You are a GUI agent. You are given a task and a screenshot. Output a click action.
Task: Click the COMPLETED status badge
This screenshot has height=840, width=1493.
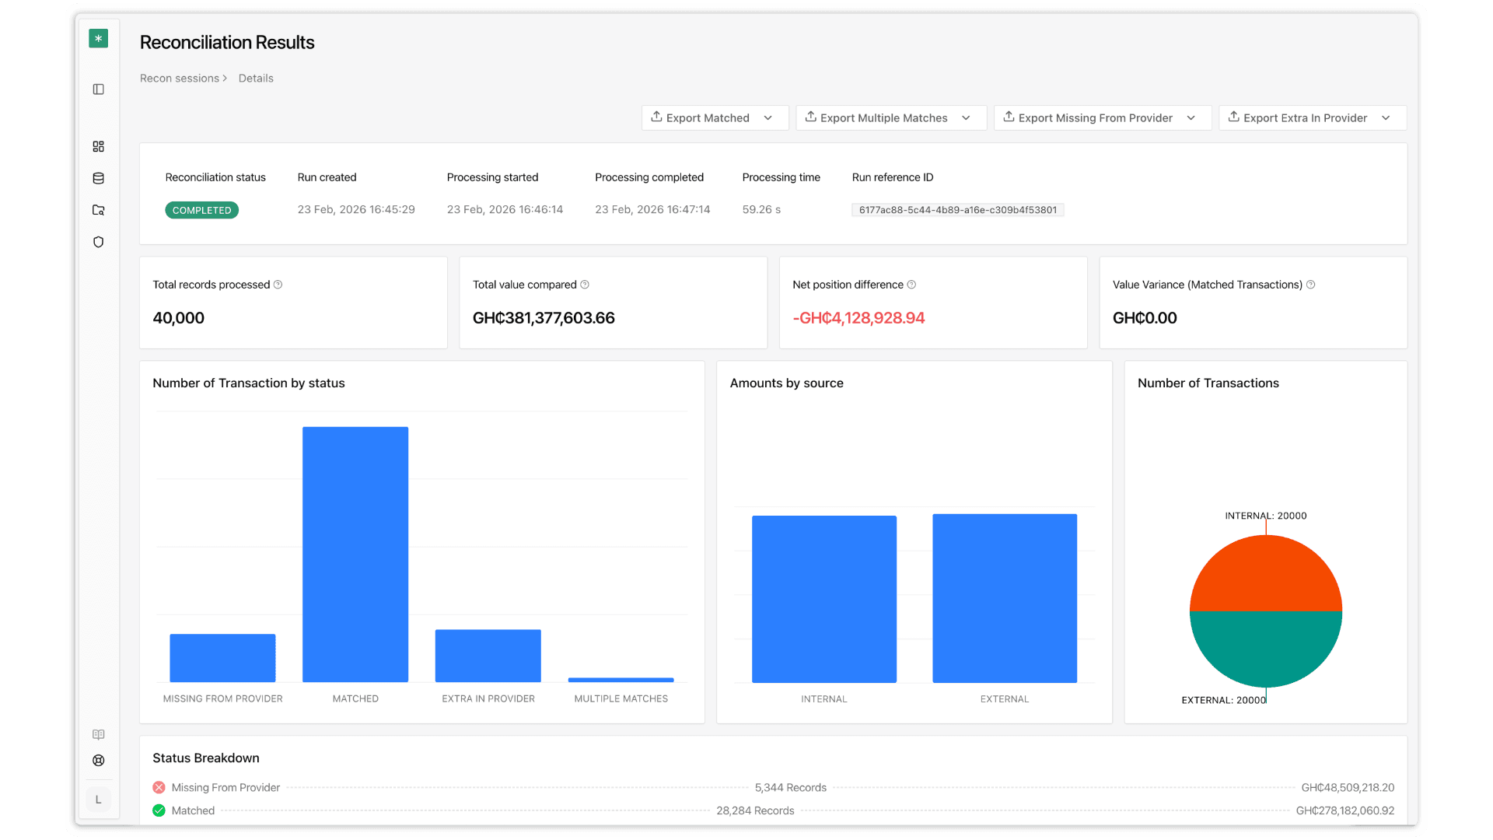201,210
